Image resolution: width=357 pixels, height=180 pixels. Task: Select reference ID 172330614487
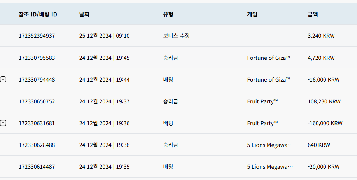(37, 167)
